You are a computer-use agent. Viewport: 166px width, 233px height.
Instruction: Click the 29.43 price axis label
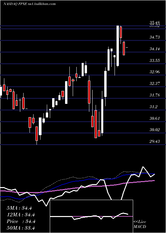(155, 141)
